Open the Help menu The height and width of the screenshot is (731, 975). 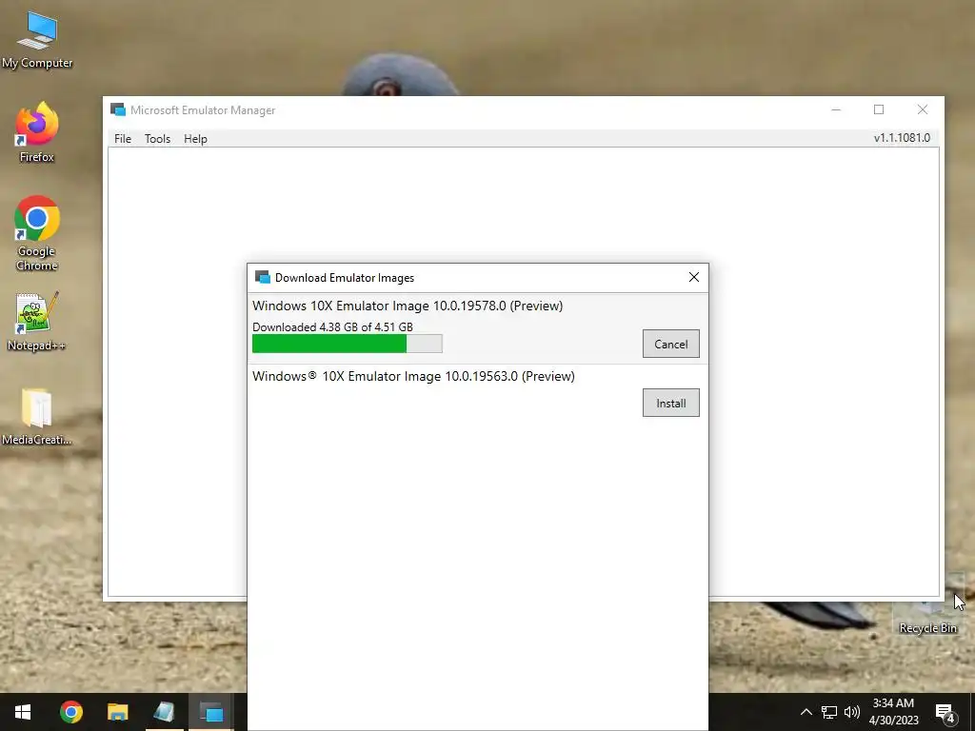coord(195,139)
